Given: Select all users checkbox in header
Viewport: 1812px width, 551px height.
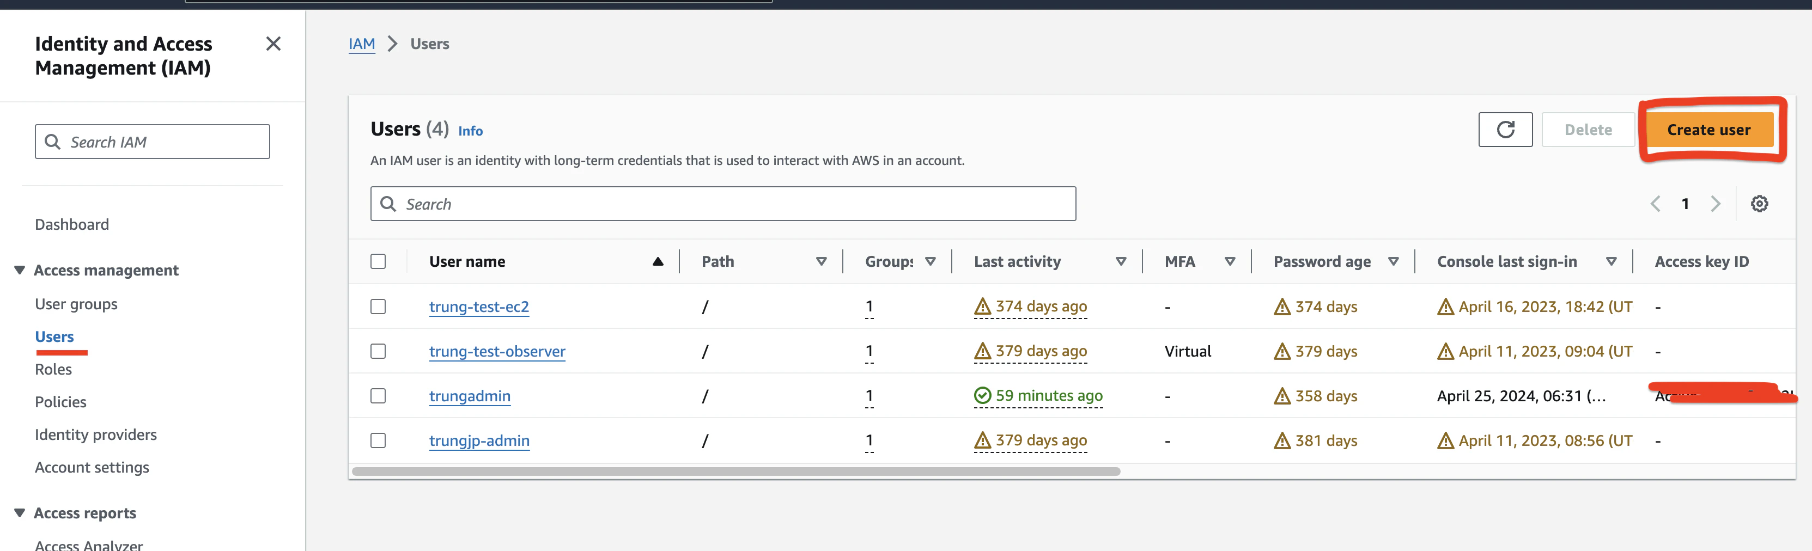Looking at the screenshot, I should click(x=379, y=261).
